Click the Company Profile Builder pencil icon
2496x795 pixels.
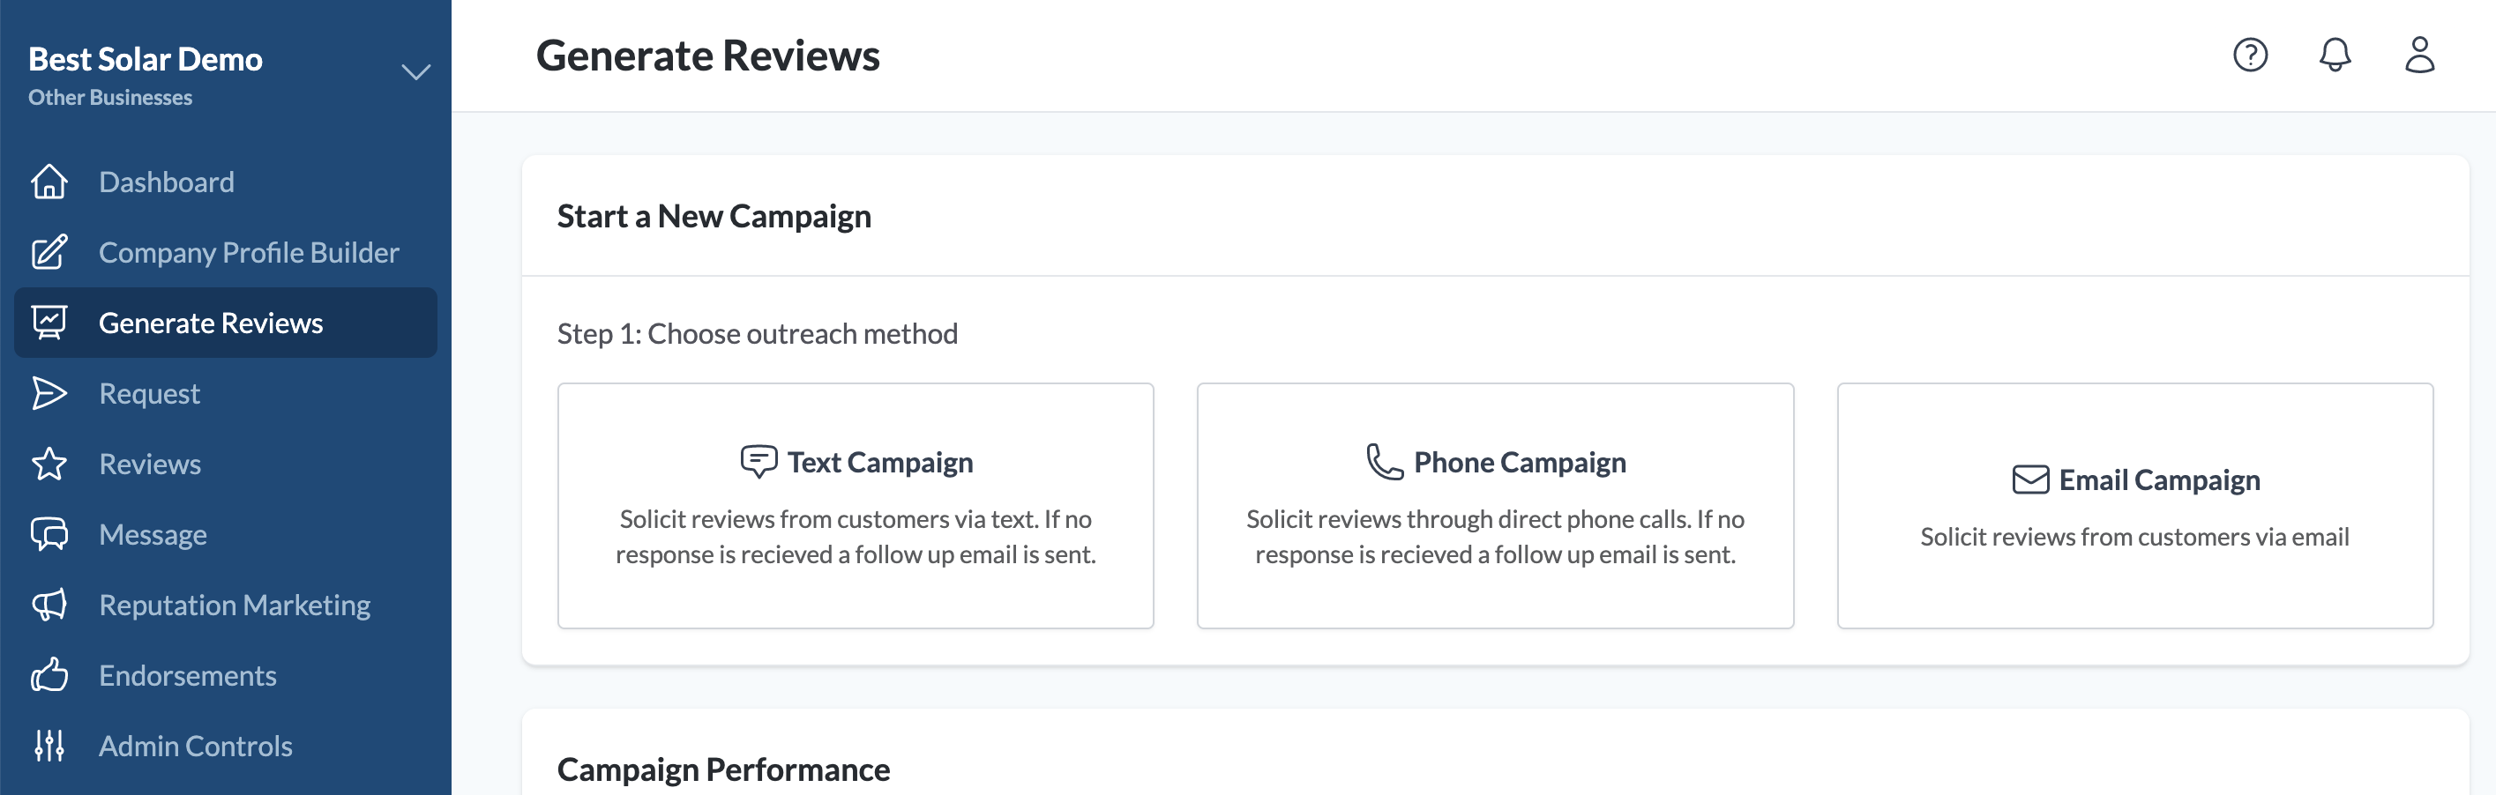click(x=49, y=253)
